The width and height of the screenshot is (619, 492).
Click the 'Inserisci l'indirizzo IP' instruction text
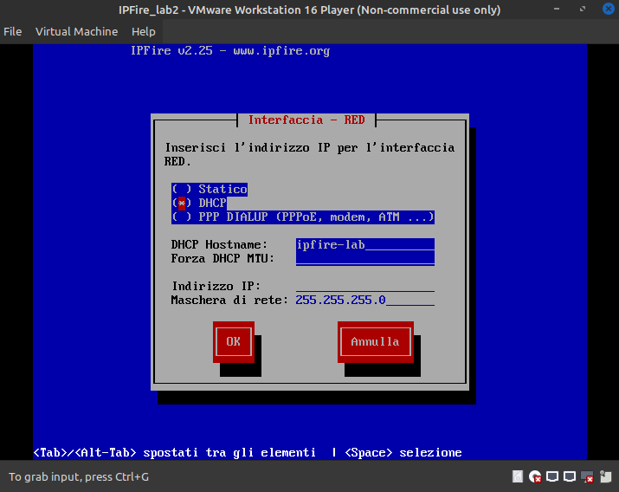click(x=310, y=154)
